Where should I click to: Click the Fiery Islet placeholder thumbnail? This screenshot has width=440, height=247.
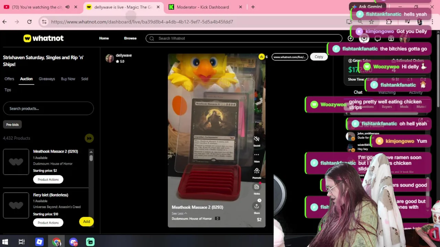coord(16,205)
